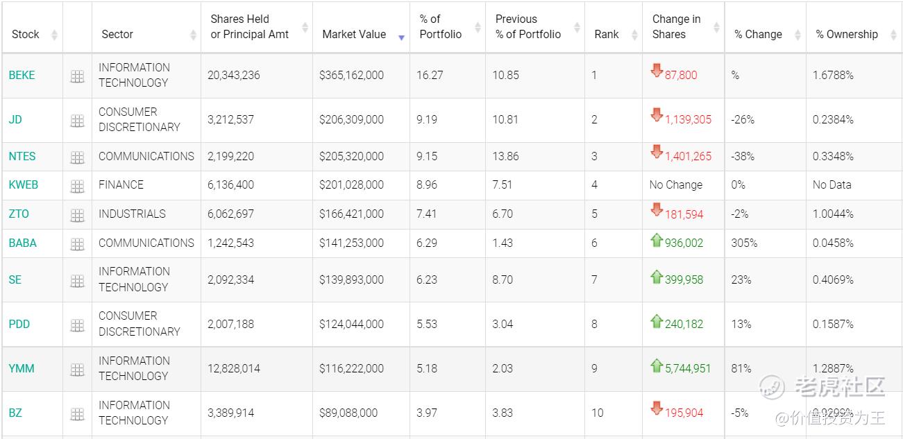Select market value $206,309,000
The width and height of the screenshot is (903, 439).
[351, 119]
